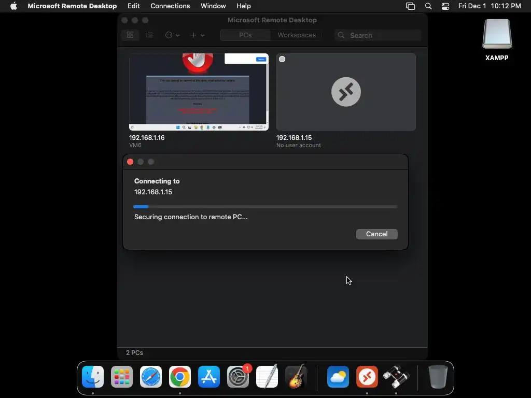
Task: Close the Connecting dialog with red button
Action: click(x=130, y=162)
